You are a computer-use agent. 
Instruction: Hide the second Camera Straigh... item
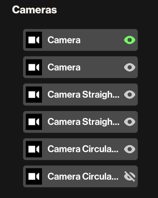coord(130,122)
